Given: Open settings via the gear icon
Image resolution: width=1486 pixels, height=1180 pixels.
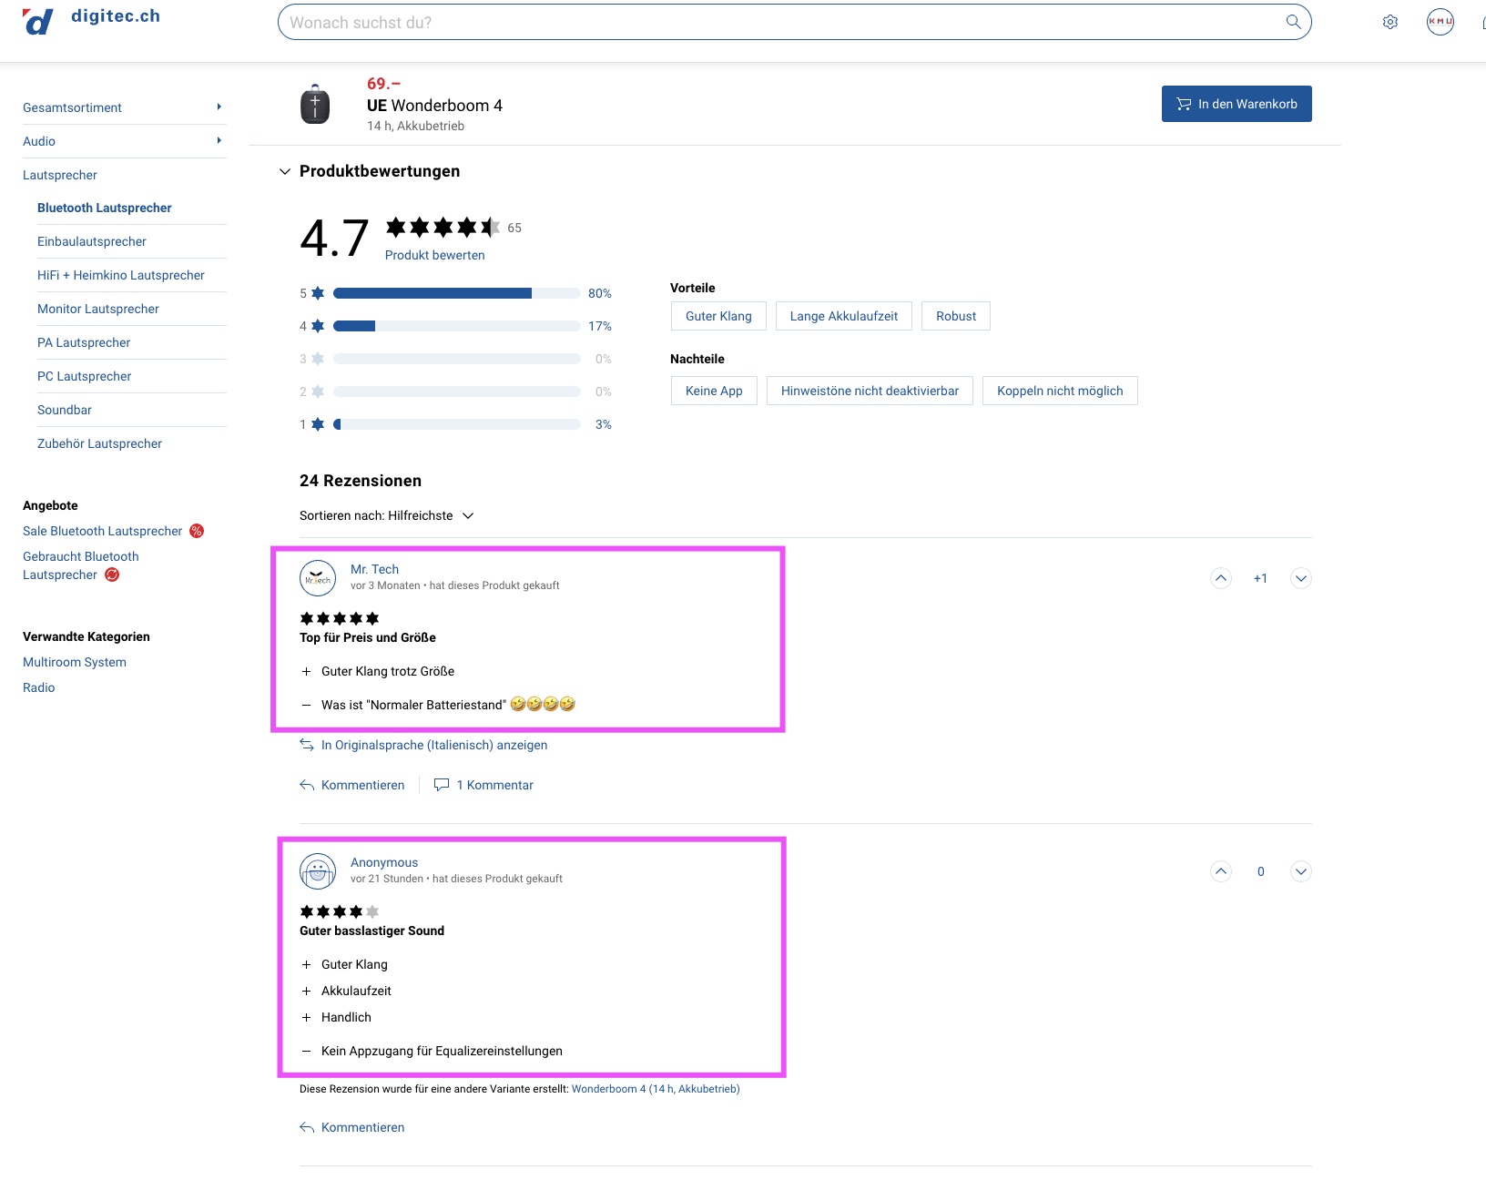Looking at the screenshot, I should coord(1389,22).
